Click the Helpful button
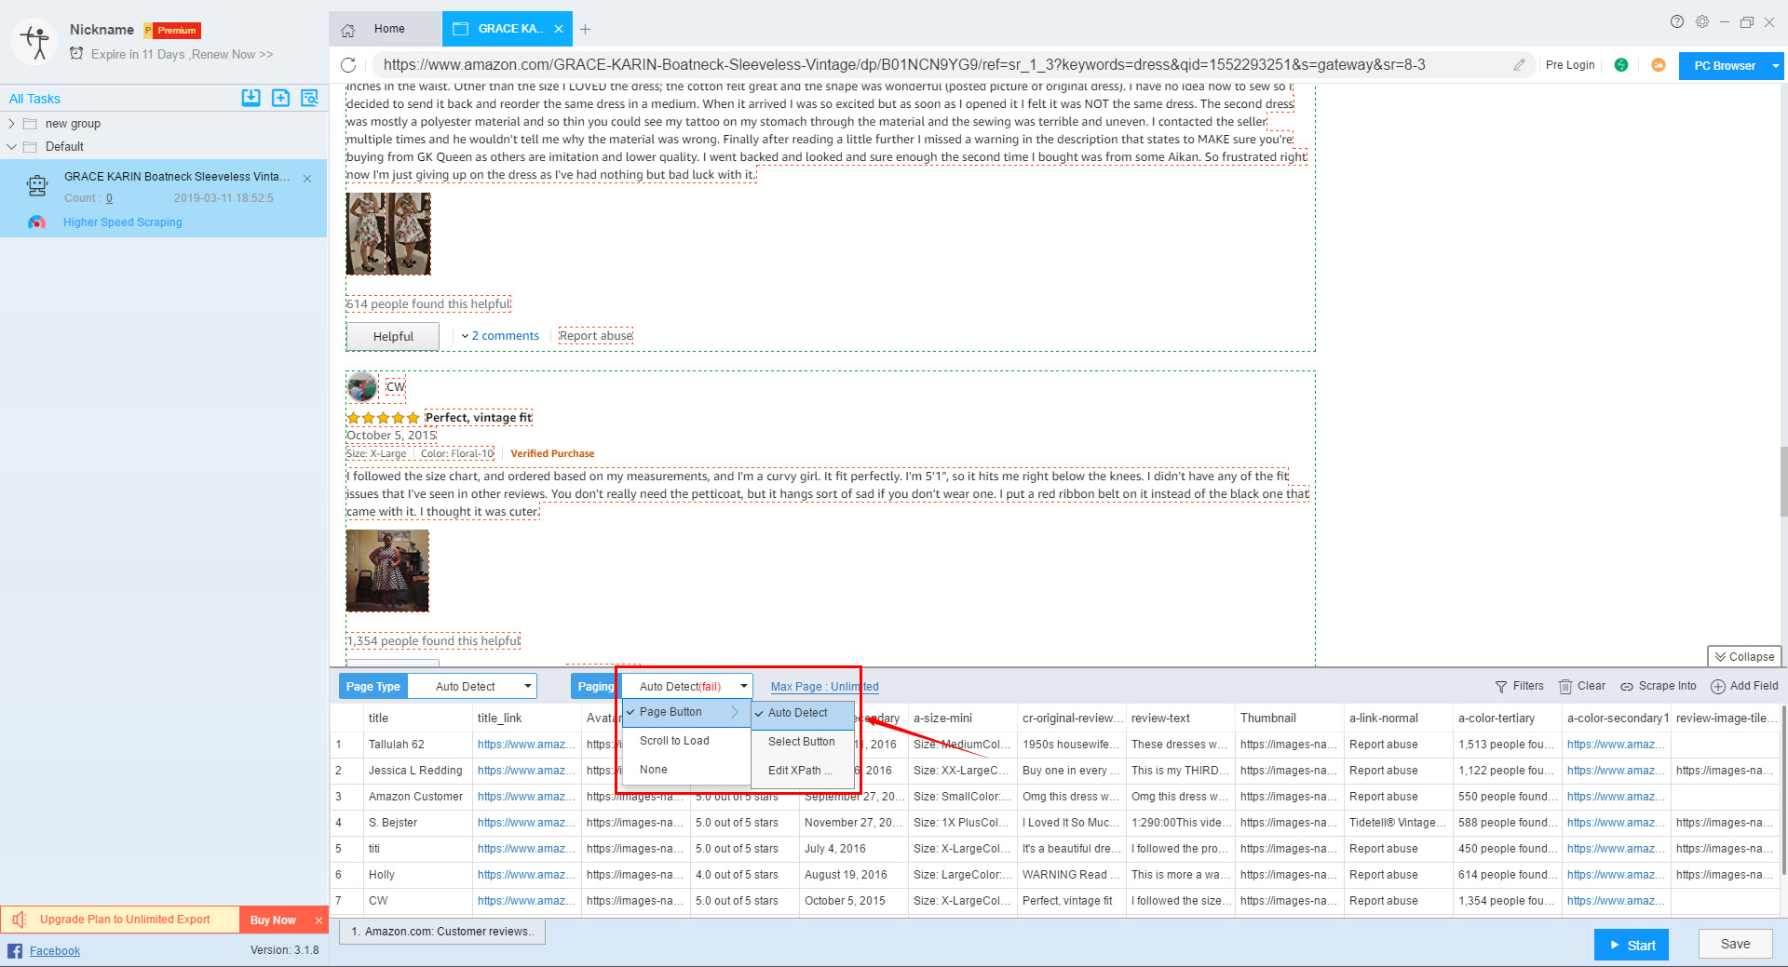 coord(393,337)
